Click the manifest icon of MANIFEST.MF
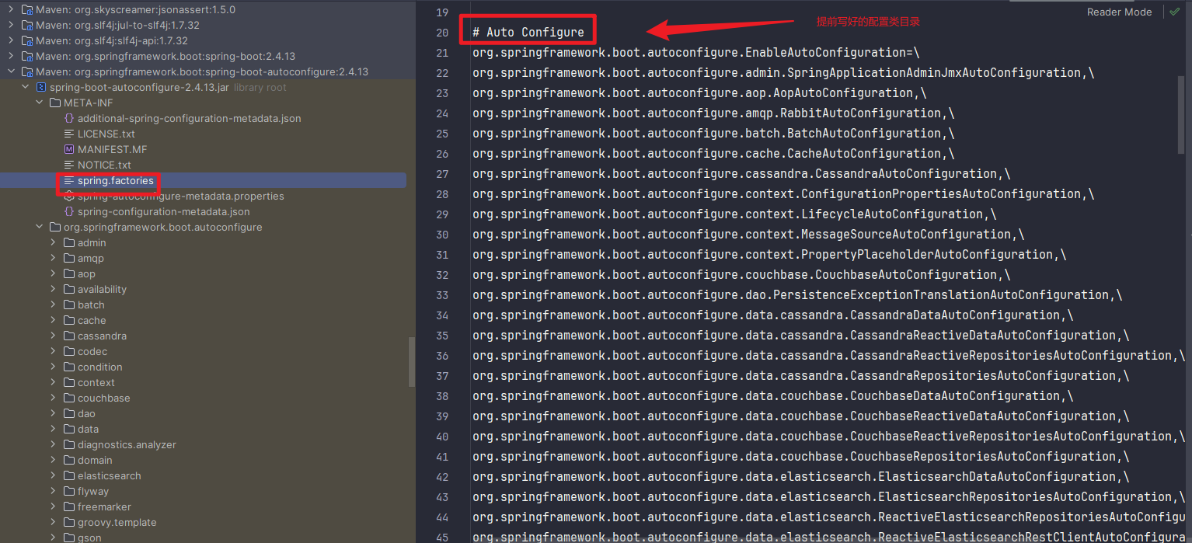This screenshot has width=1192, height=543. (x=69, y=150)
